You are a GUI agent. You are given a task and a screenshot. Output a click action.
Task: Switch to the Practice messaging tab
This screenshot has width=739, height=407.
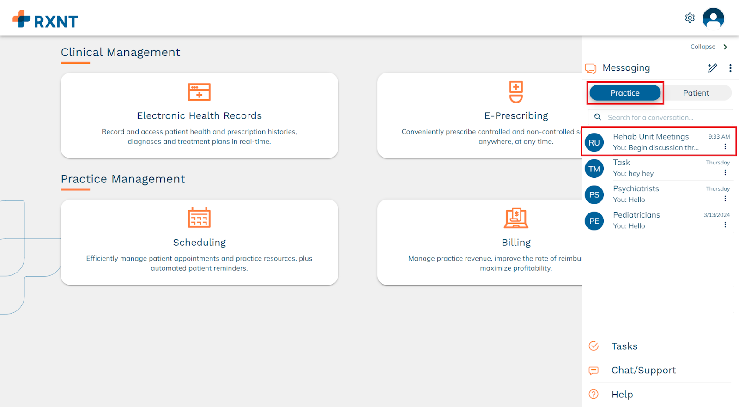[625, 93]
